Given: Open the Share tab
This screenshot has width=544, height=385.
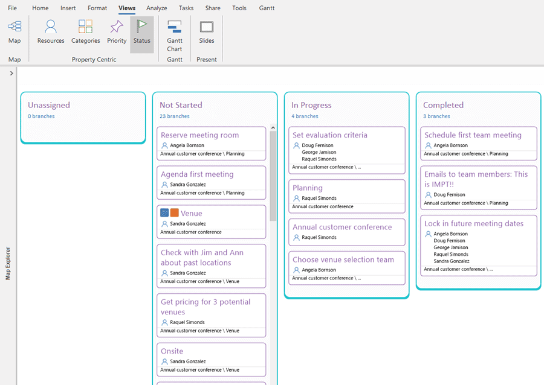Looking at the screenshot, I should coord(213,8).
